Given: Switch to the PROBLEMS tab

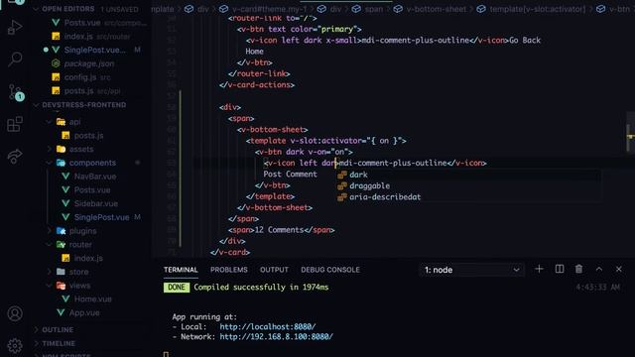Looking at the screenshot, I should point(229,270).
